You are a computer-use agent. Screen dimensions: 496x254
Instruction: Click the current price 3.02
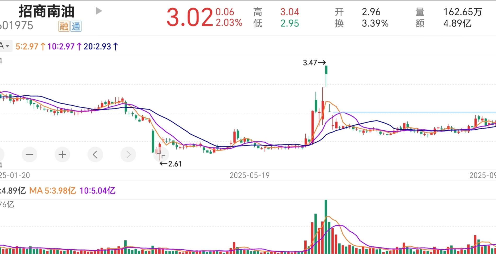point(190,17)
